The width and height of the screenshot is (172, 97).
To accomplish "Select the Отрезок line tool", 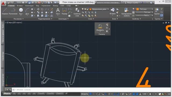I will (5, 11).
